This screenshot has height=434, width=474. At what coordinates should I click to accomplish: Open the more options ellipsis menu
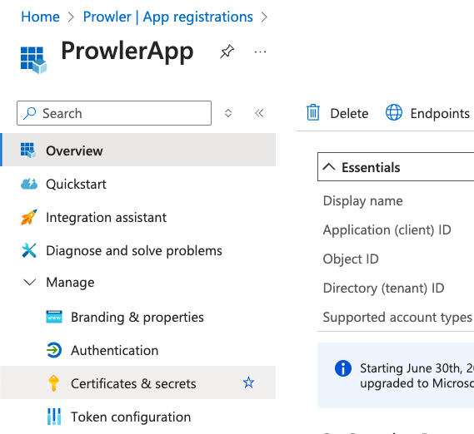pos(260,52)
